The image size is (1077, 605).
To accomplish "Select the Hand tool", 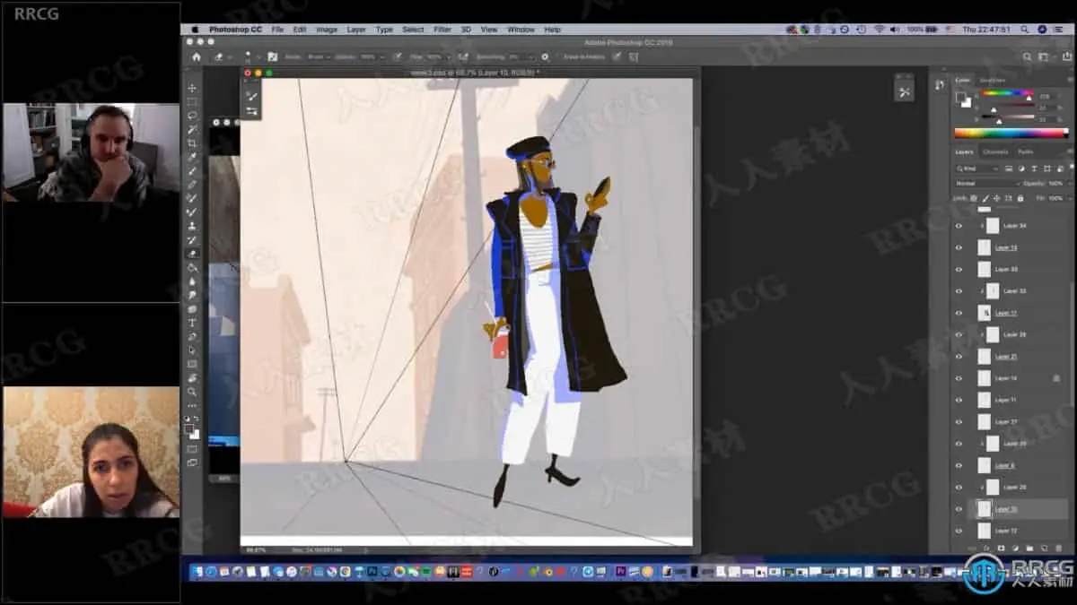I will (192, 377).
